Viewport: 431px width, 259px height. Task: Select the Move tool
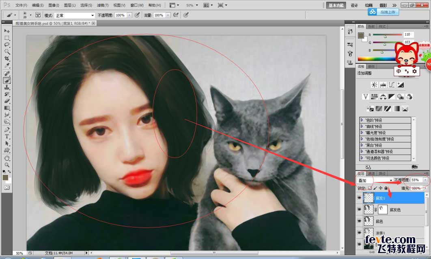[x=6, y=31]
